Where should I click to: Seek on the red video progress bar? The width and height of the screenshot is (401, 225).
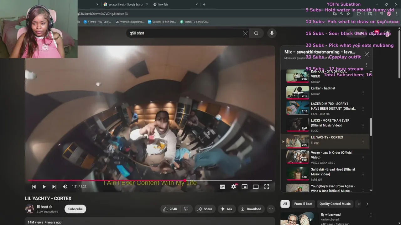click(x=150, y=180)
